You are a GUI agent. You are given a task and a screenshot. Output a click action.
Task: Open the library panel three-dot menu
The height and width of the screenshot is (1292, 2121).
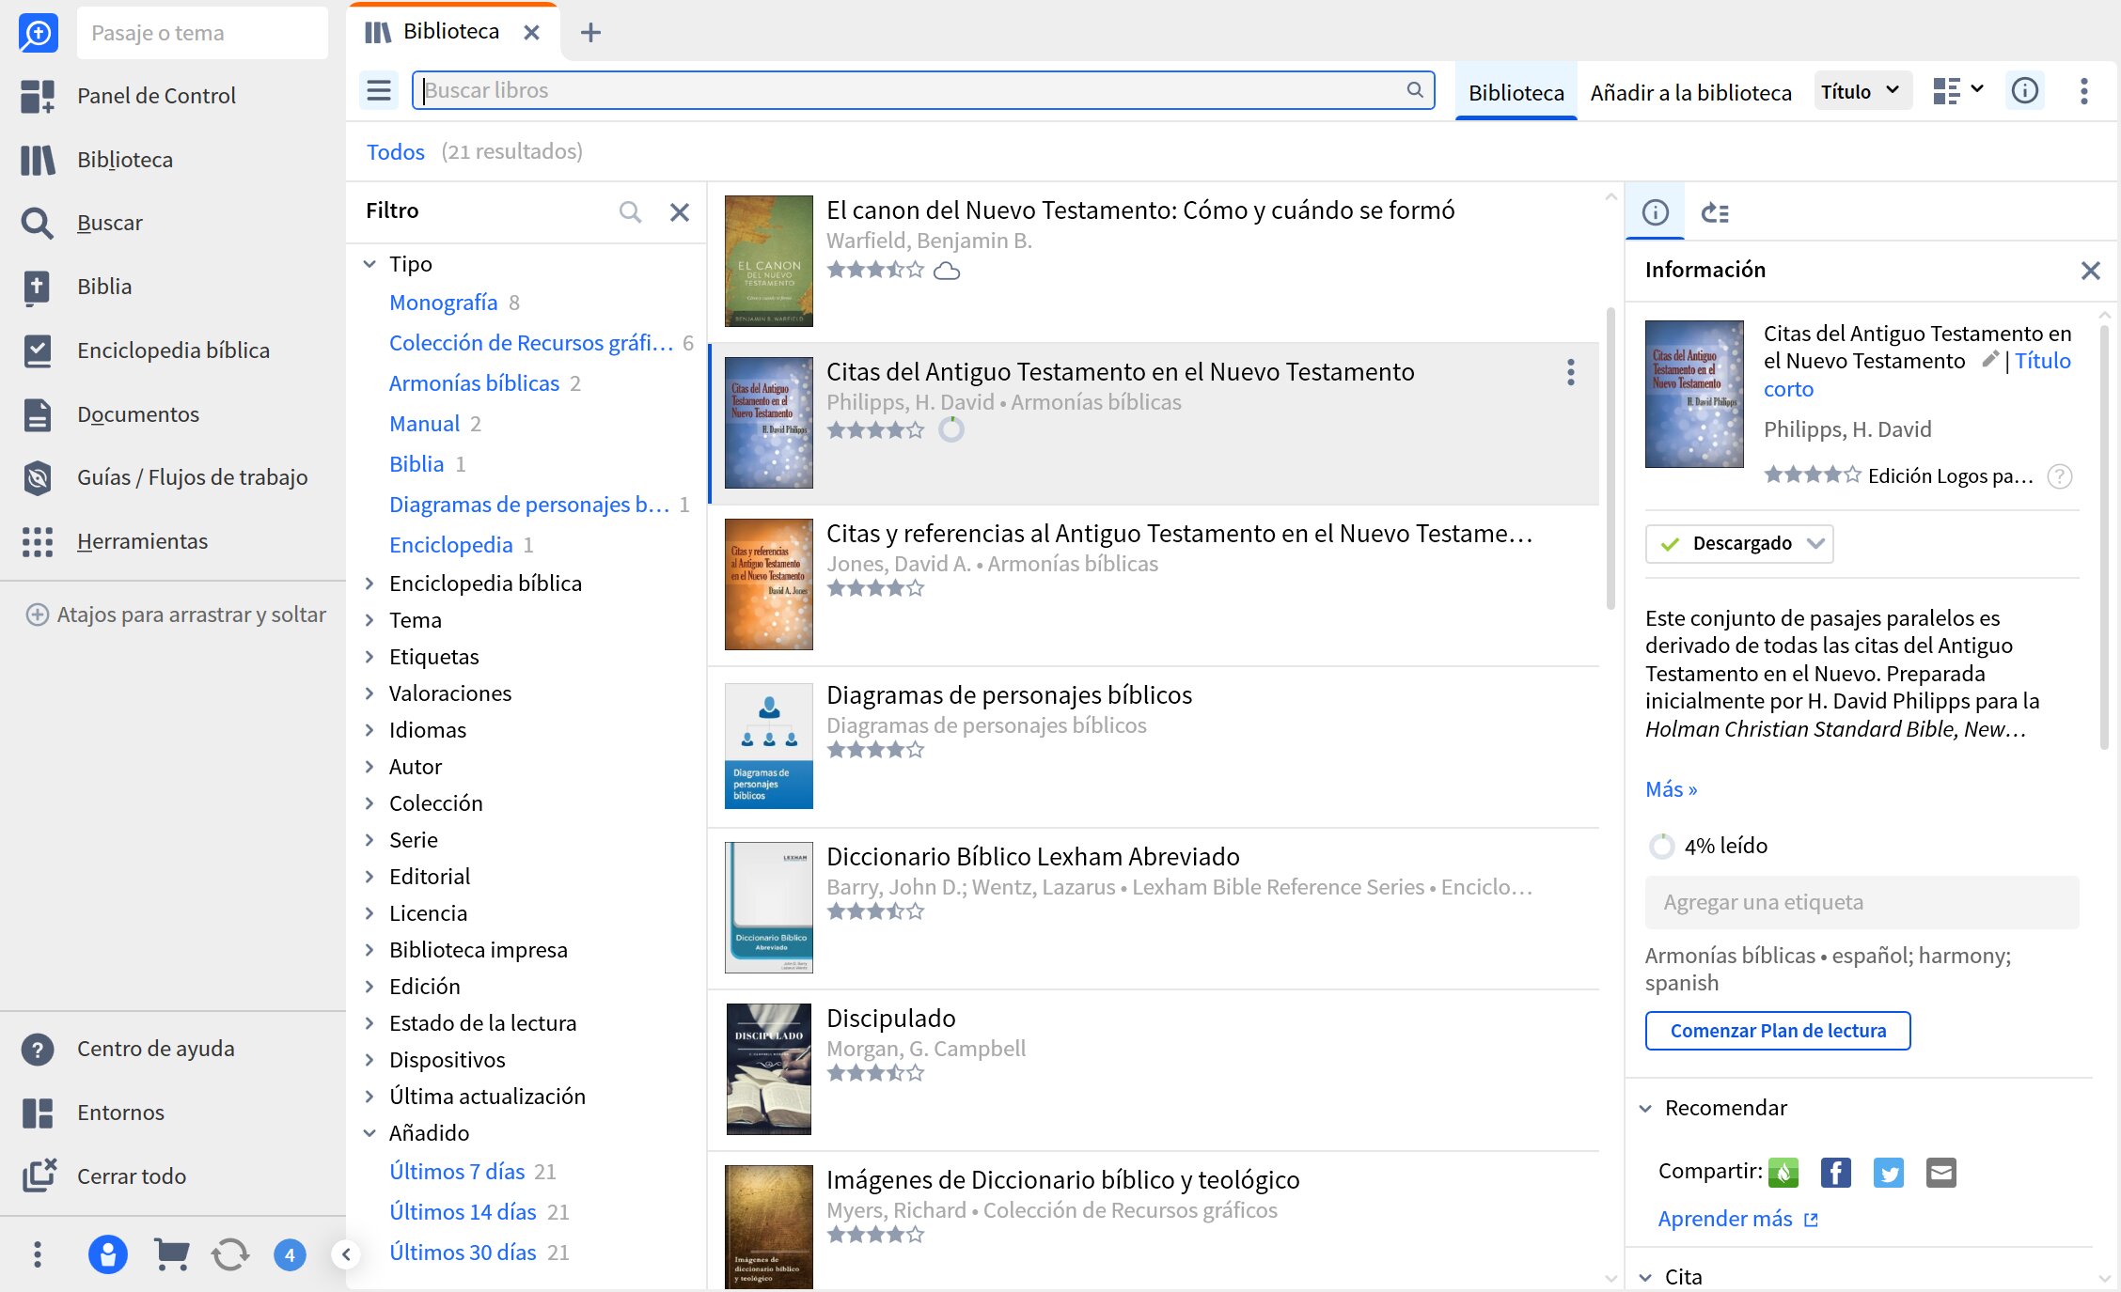(x=2083, y=91)
